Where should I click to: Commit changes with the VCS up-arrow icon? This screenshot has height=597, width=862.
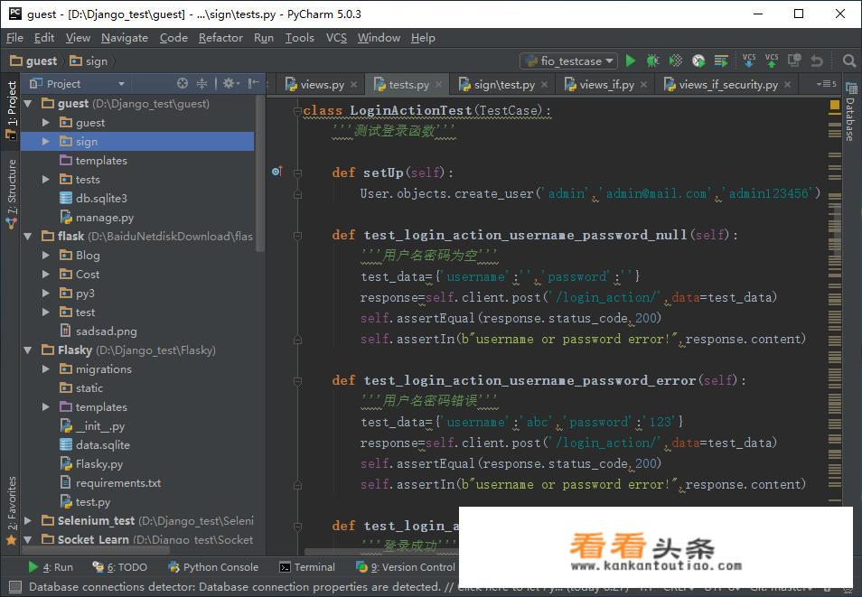772,61
